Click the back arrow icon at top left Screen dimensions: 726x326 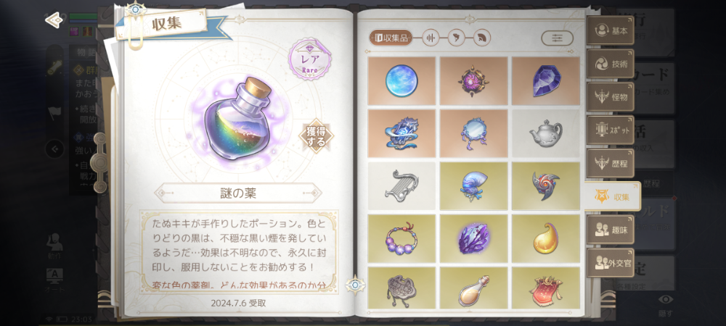54,20
